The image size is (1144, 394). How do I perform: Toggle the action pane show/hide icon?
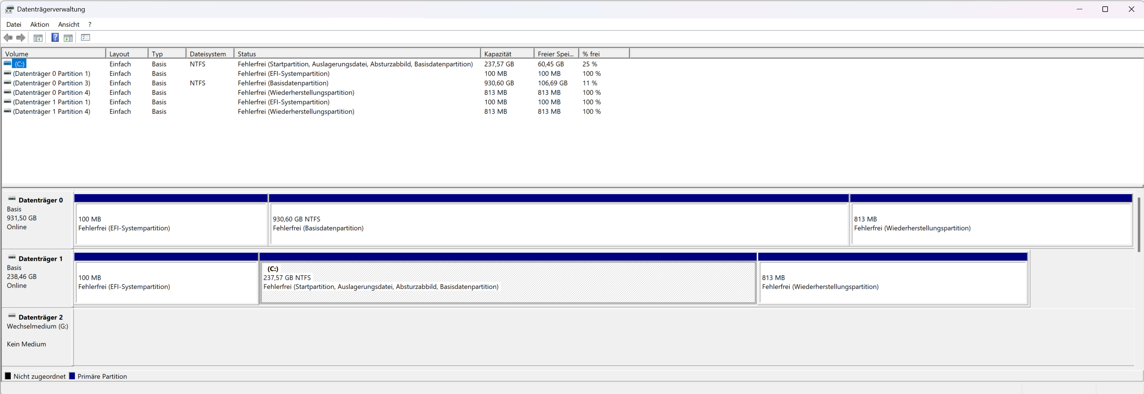(68, 38)
